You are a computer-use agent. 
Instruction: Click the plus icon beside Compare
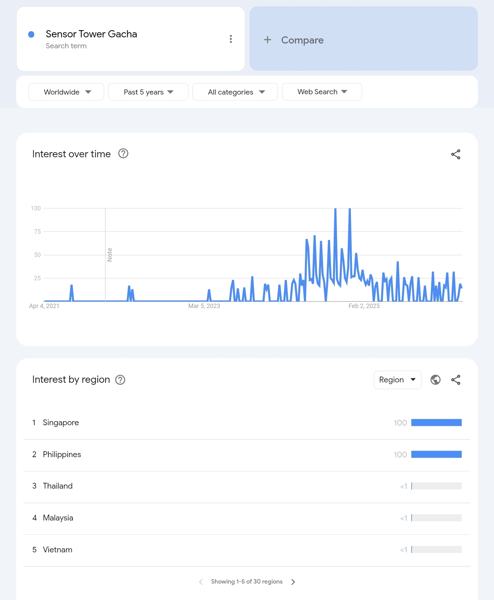[268, 40]
